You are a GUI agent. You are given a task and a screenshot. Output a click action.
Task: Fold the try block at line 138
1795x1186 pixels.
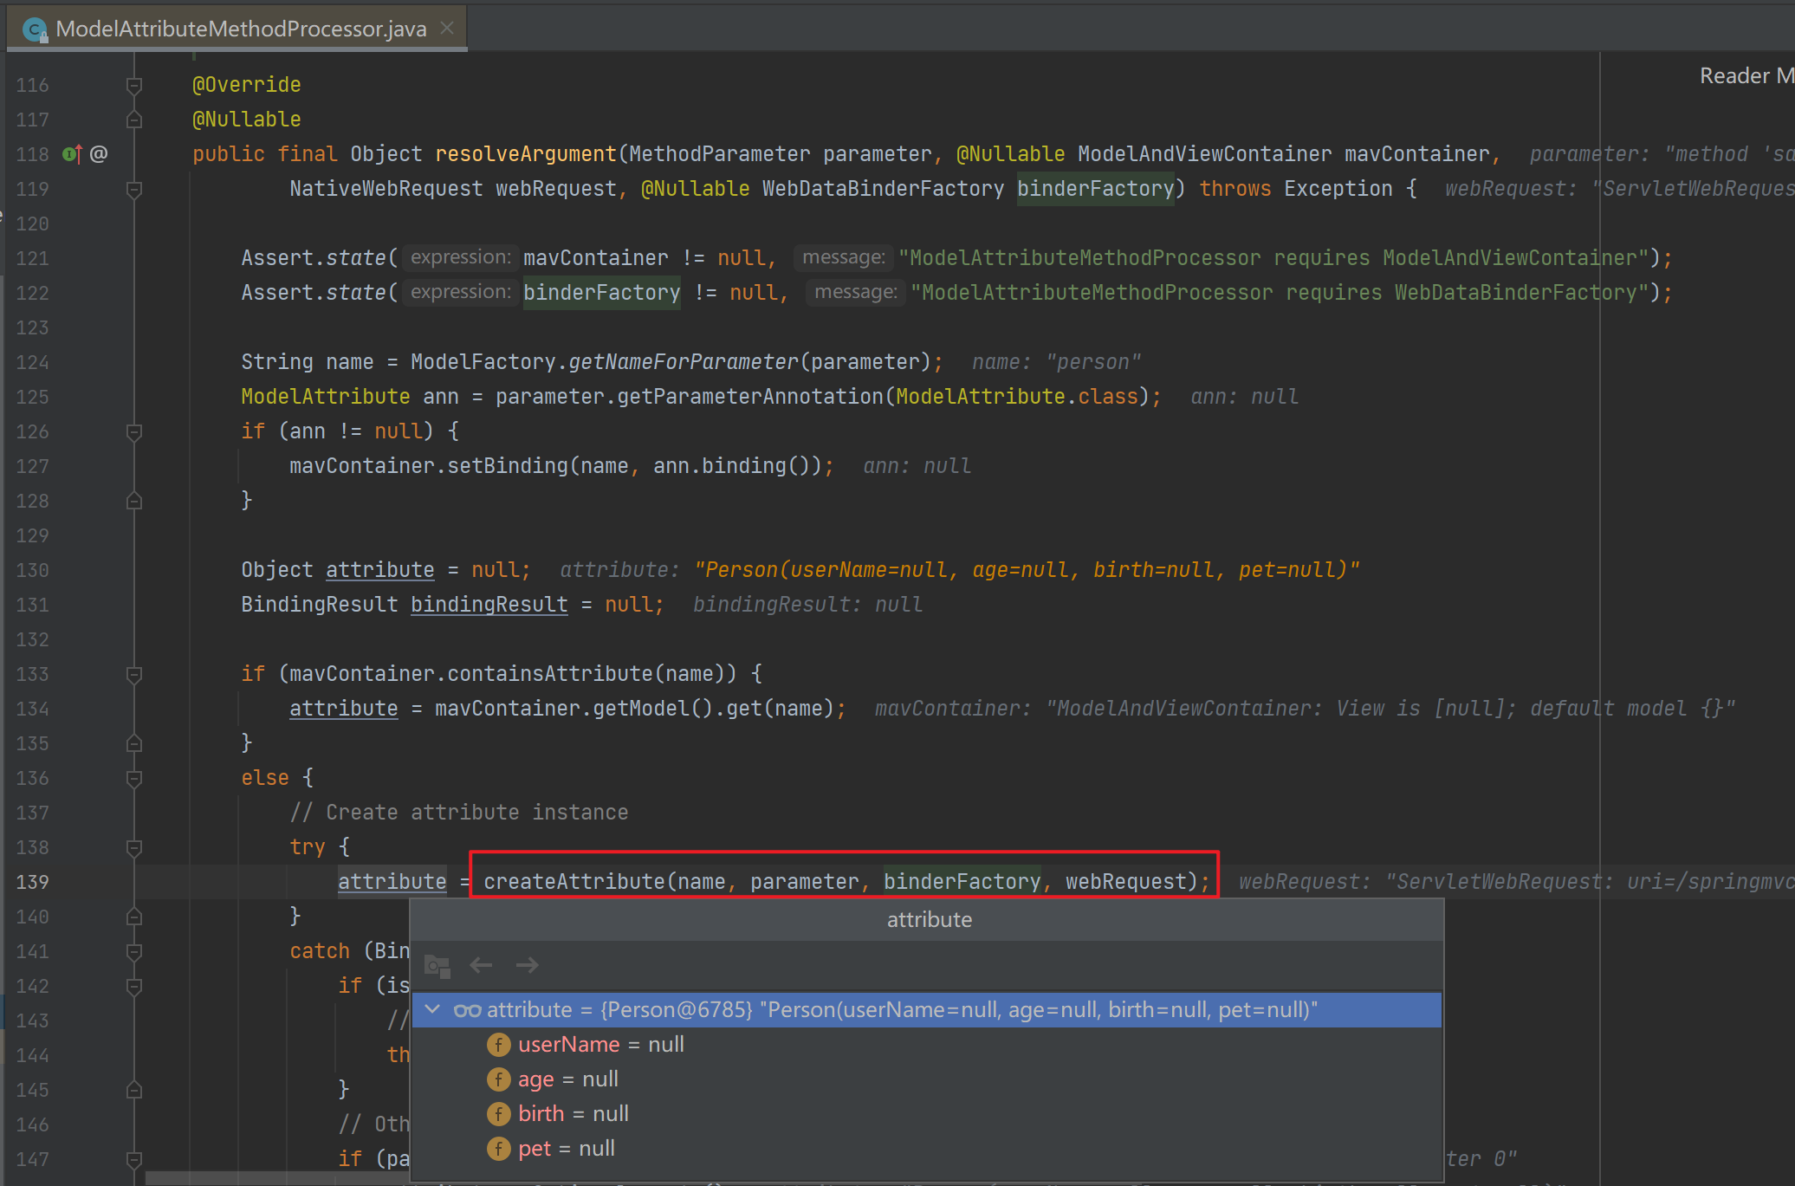[x=134, y=847]
